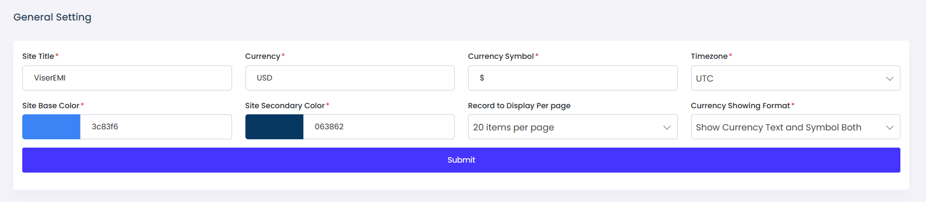Open Show Currency Text and Symbol Both dropdown
The image size is (926, 202).
pyautogui.click(x=795, y=127)
